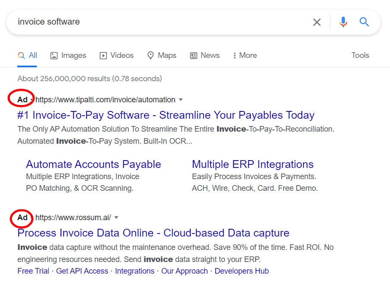Visit the Developers Hub link
The width and height of the screenshot is (390, 284).
241,271
